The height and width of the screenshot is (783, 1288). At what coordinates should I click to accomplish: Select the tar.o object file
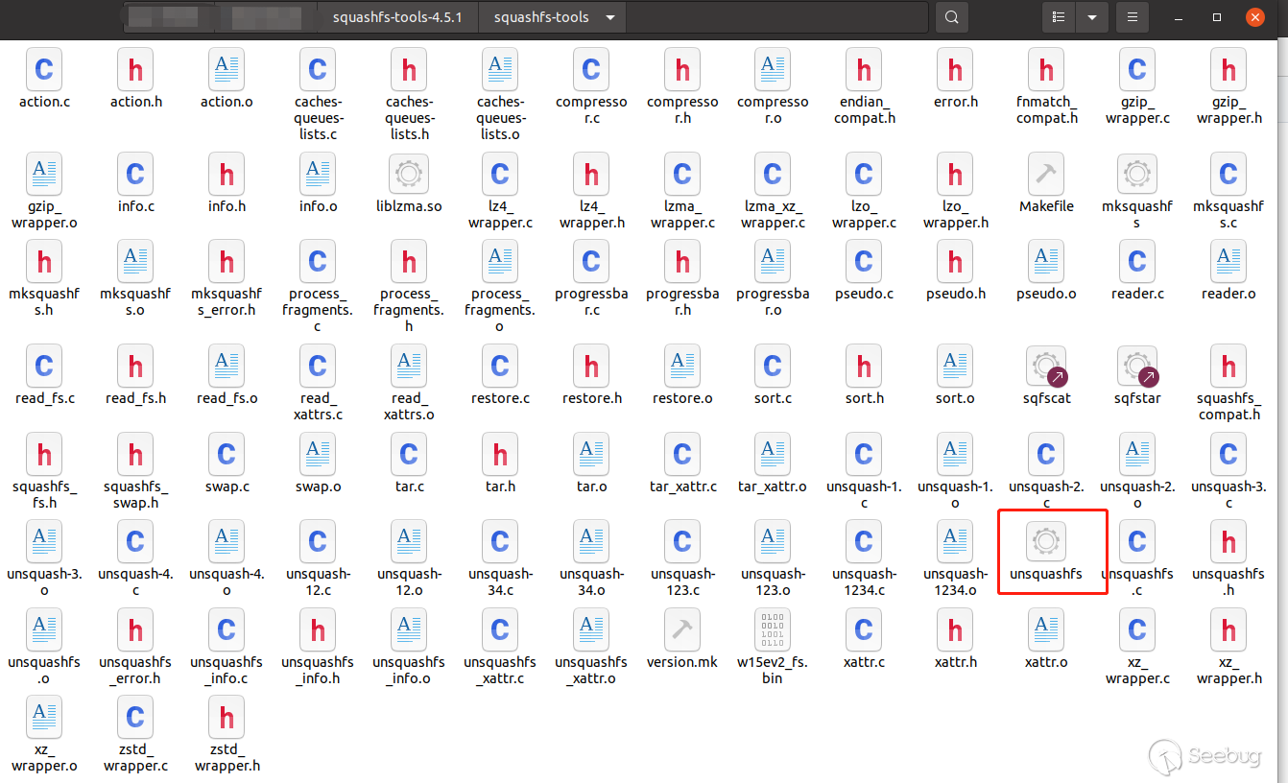pos(591,454)
